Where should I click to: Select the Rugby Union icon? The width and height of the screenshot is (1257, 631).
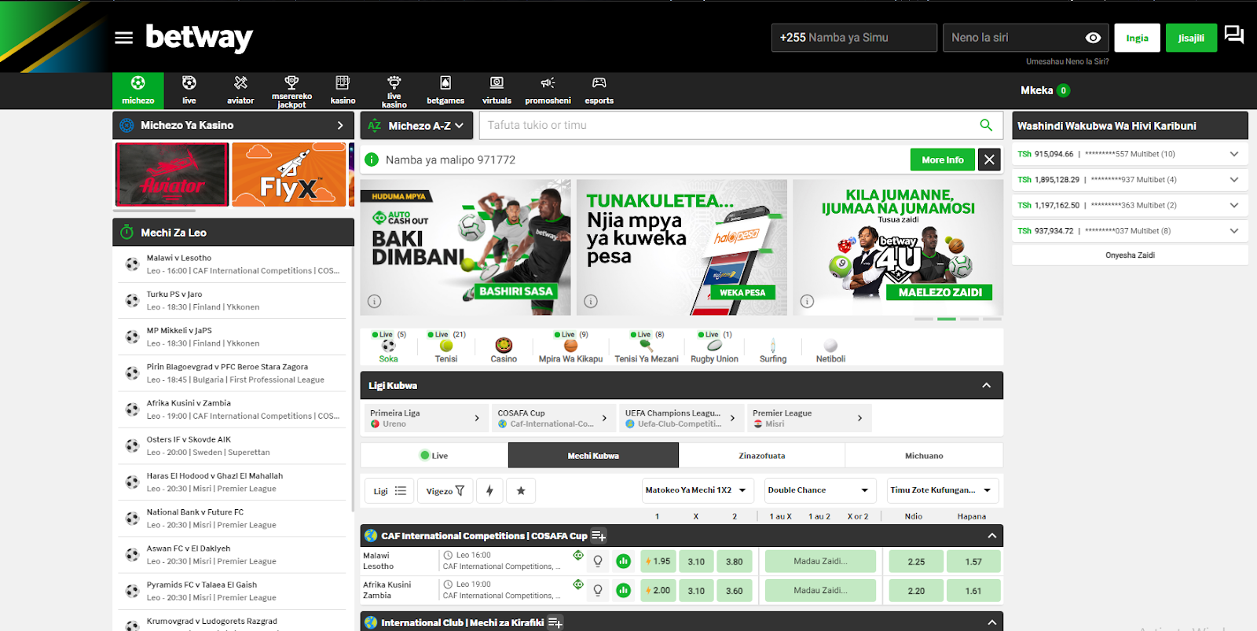[714, 347]
